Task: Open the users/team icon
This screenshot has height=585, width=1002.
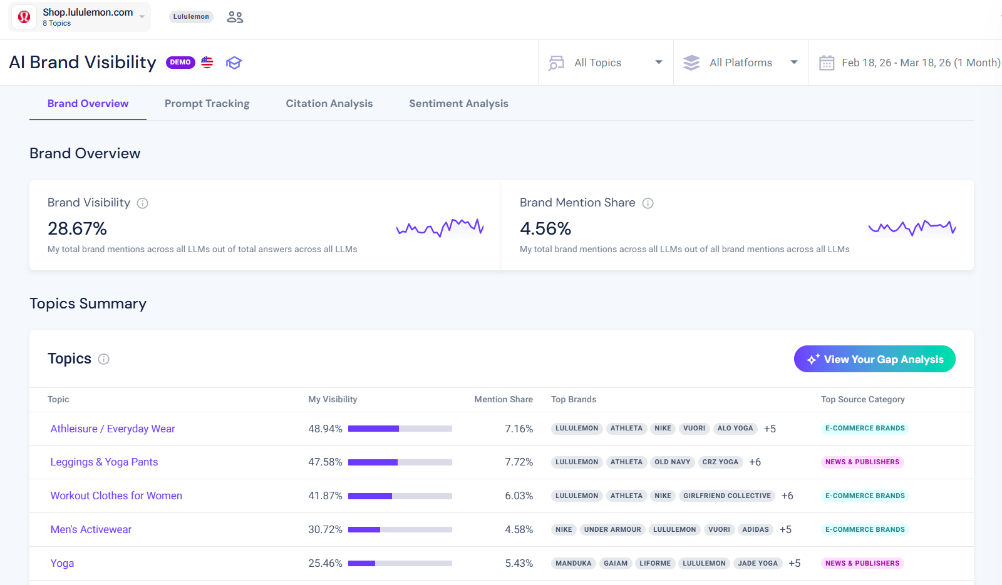Action: [235, 17]
